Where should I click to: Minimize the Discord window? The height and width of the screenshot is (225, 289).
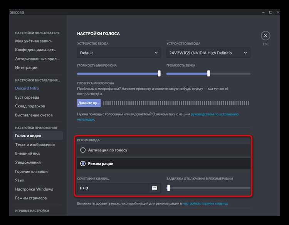click(263, 12)
